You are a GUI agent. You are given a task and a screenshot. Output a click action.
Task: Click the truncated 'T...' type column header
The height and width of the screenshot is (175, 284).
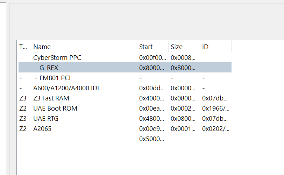(x=23, y=47)
